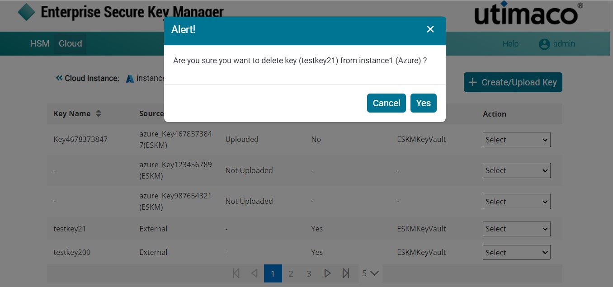Click Uploaded status in Key4678373847 row
The height and width of the screenshot is (287, 613).
point(242,139)
